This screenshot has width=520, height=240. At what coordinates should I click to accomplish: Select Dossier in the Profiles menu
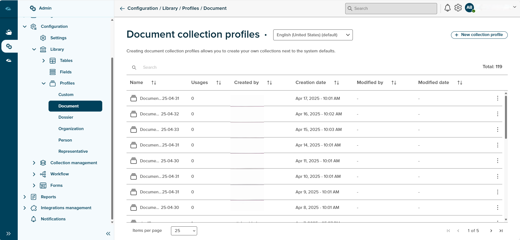tap(66, 117)
